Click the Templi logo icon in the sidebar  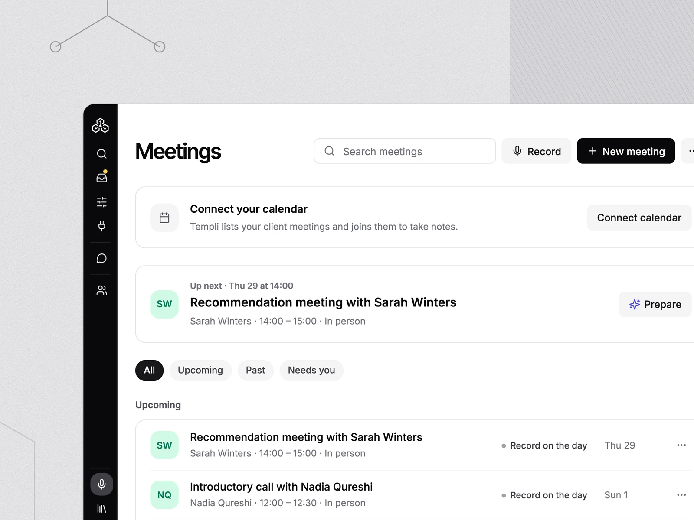(100, 126)
